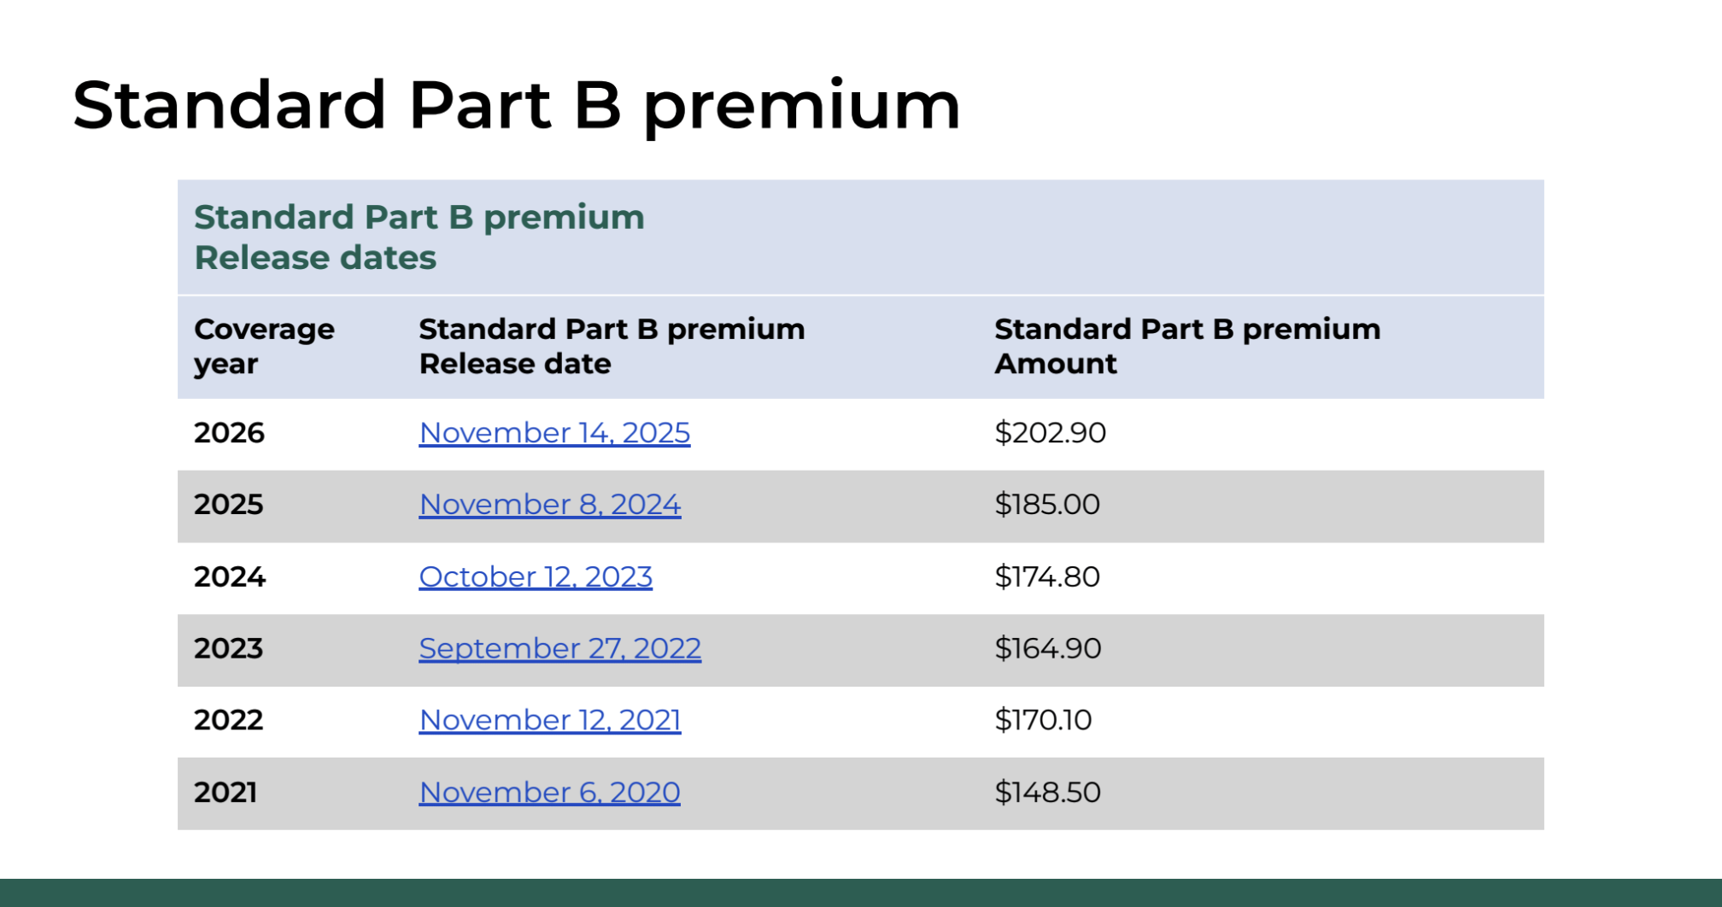Click the $148.50 premium amount cell
This screenshot has width=1722, height=907.
1048,793
